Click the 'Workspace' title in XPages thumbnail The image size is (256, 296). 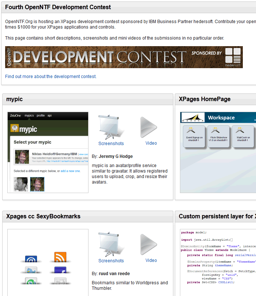221,118
